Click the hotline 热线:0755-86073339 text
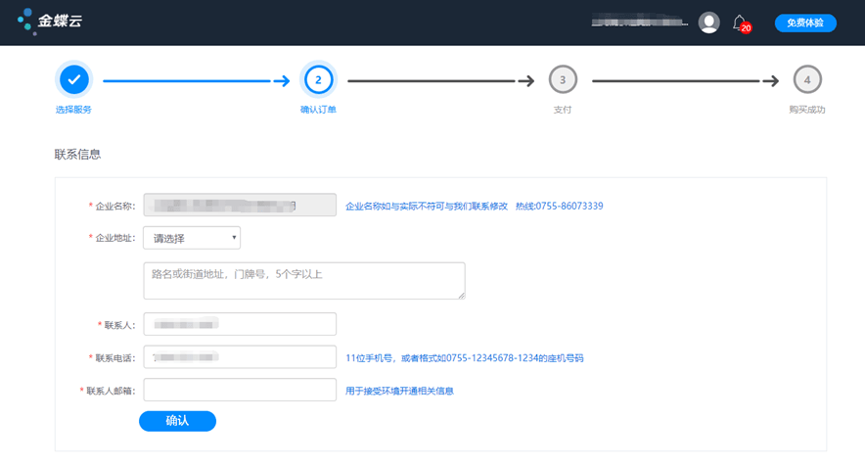 click(x=560, y=206)
